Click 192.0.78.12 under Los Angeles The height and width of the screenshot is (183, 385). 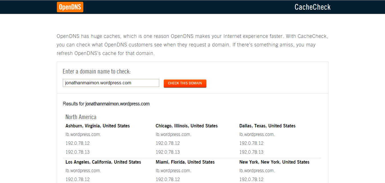[78, 180]
